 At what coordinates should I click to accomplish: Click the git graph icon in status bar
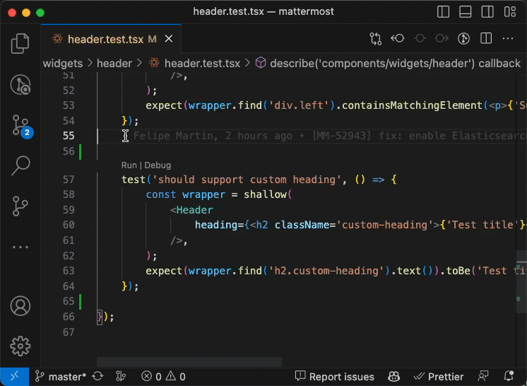point(121,376)
